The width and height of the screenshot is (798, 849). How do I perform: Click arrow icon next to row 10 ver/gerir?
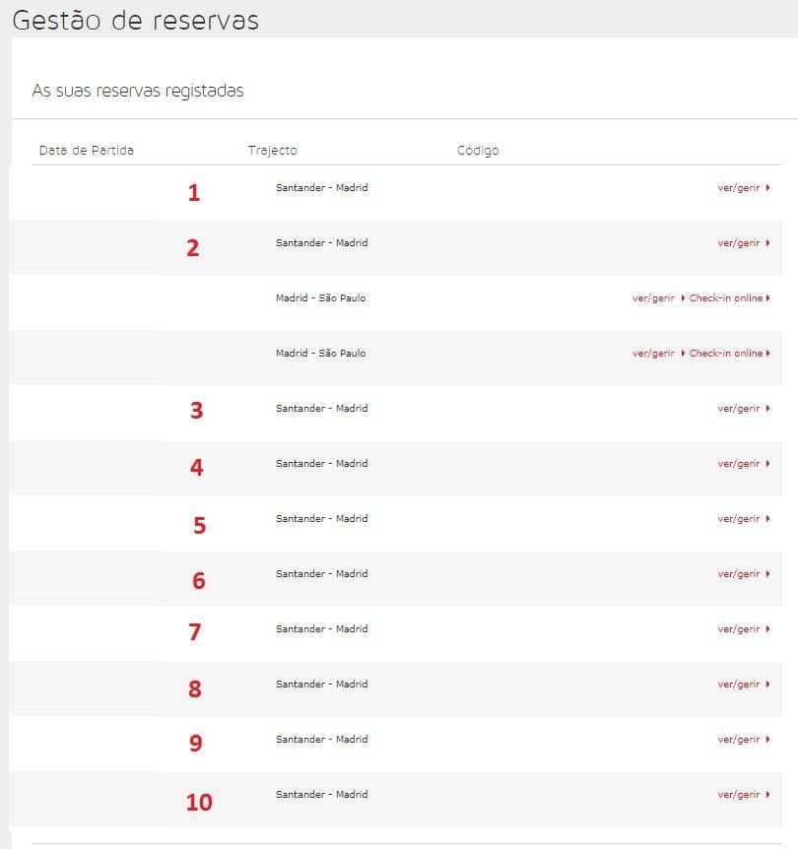point(768,794)
